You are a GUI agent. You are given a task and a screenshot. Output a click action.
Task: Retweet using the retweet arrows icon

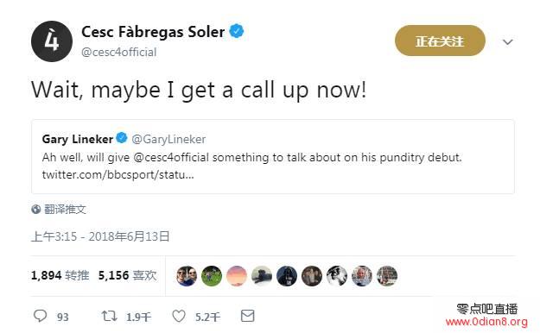click(x=110, y=316)
